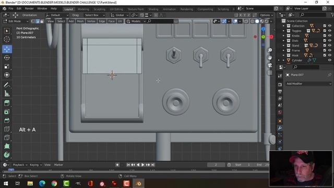Expand the Hook collection
The width and height of the screenshot is (334, 188).
[x=283, y=55]
